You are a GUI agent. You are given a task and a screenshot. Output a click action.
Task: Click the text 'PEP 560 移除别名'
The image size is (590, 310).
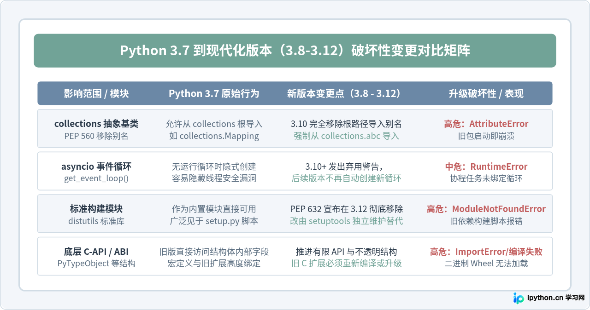pos(96,136)
